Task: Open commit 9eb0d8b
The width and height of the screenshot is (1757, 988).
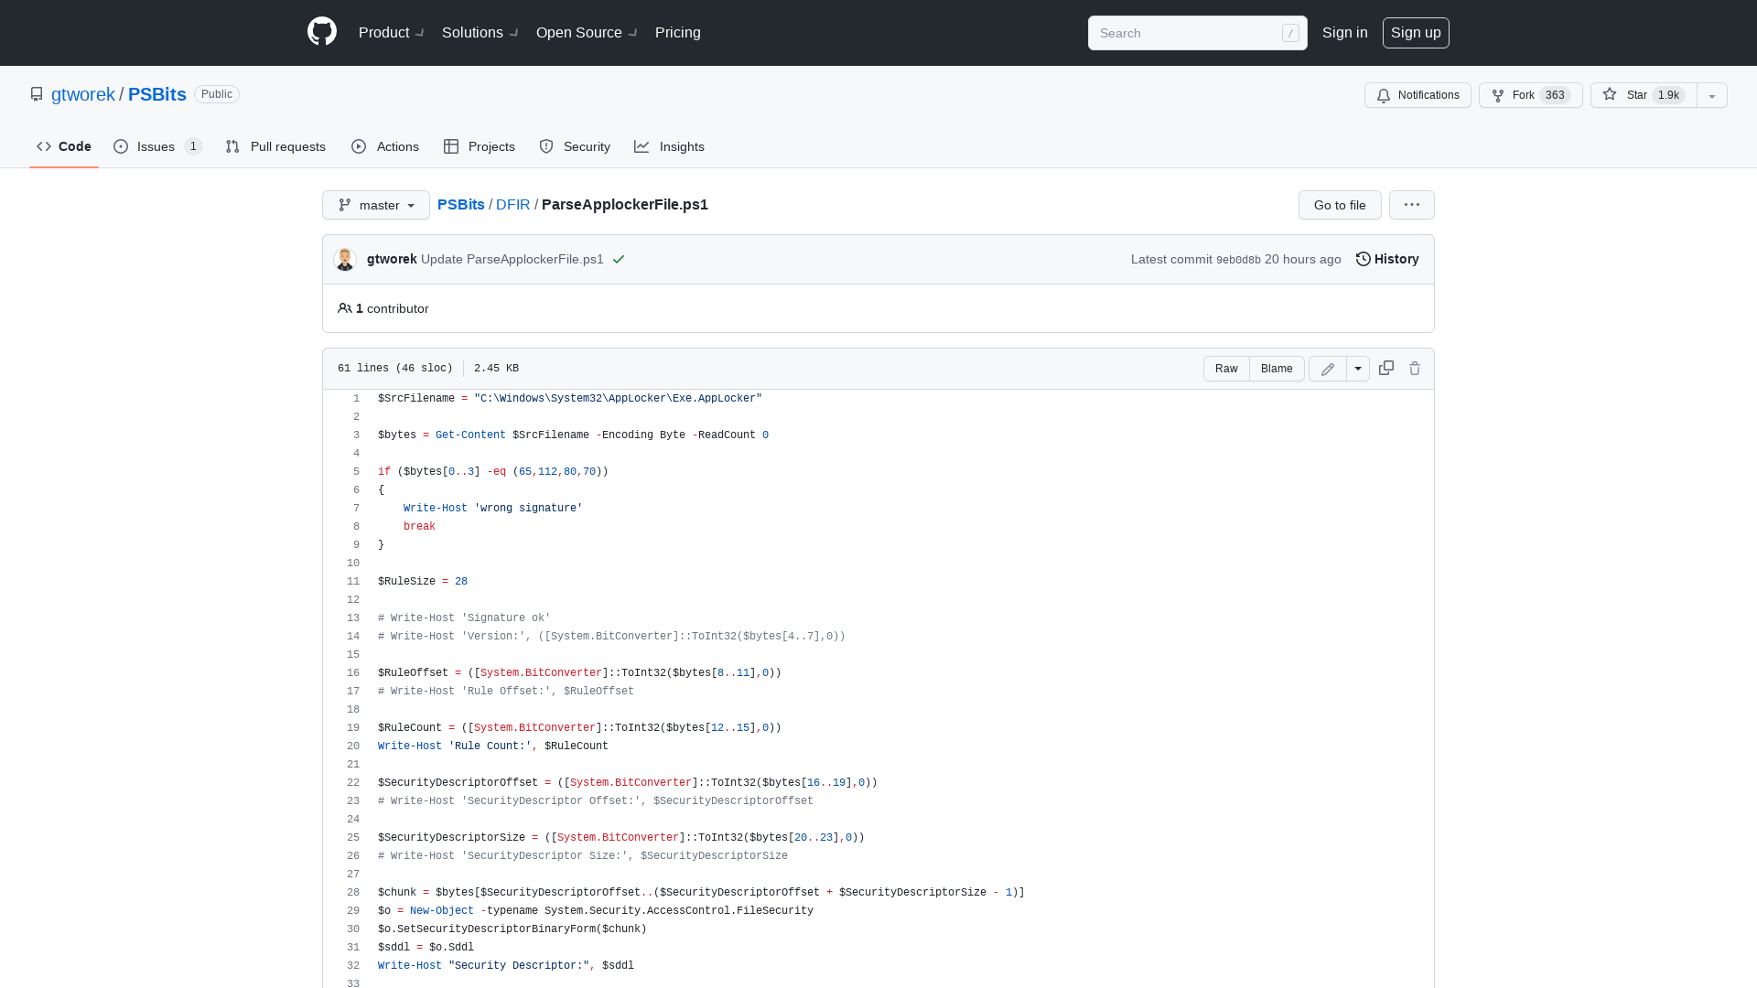Action: pyautogui.click(x=1238, y=260)
